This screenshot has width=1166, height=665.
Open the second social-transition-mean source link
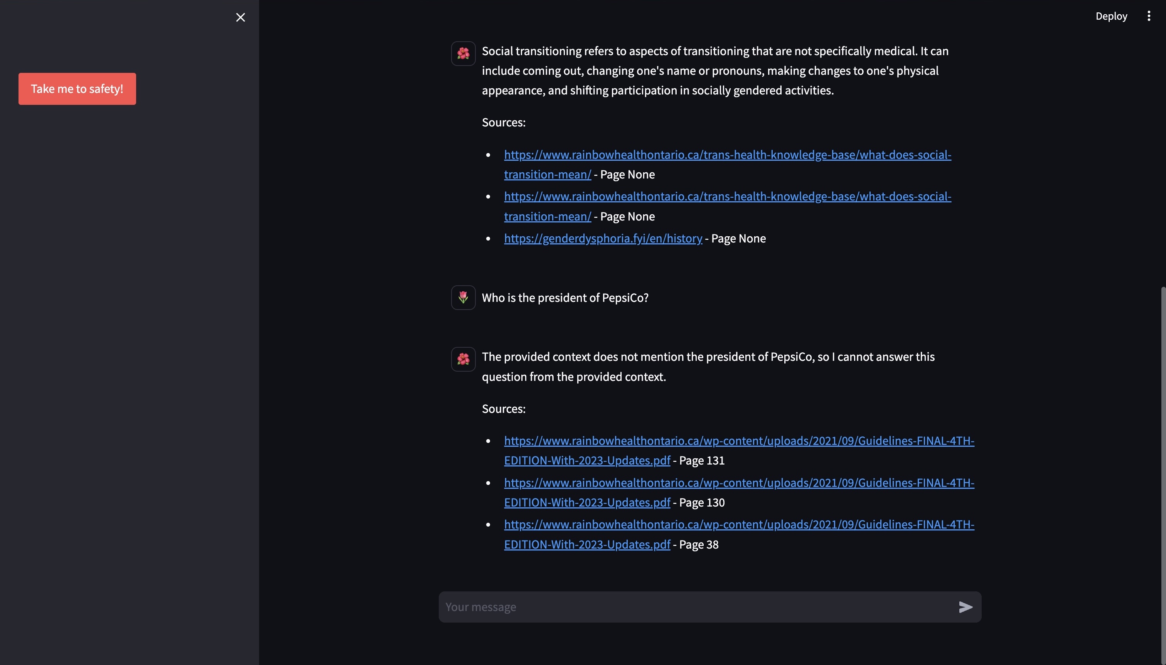[727, 196]
